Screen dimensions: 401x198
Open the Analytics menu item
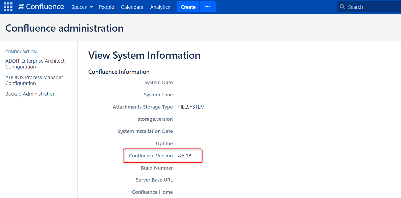tap(160, 7)
